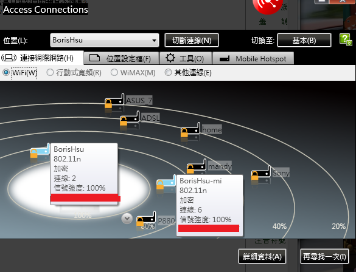
Task: Click the 切斷連線(N) disconnect button
Action: (x=192, y=40)
